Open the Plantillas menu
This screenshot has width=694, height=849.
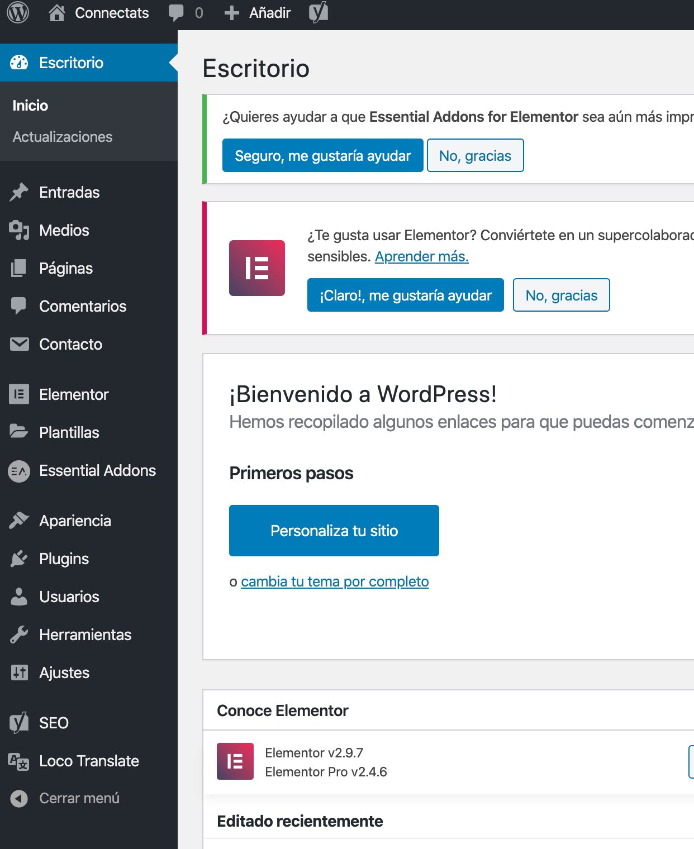[69, 432]
